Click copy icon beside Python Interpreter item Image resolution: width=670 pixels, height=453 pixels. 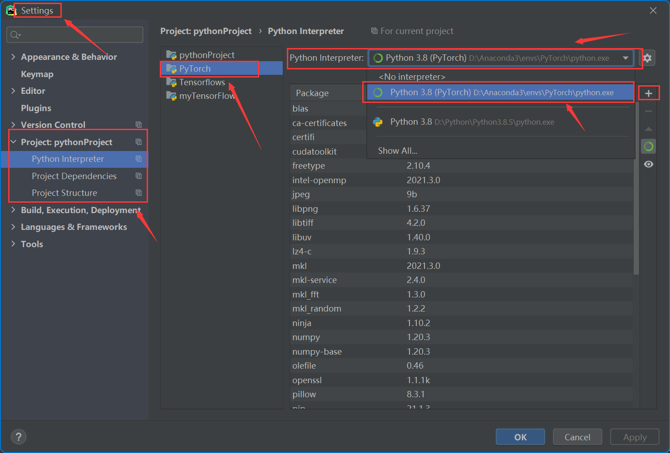[x=139, y=159]
